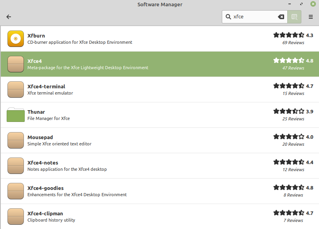Click the Xfce4-terminal package icon
The width and height of the screenshot is (319, 229).
click(16, 89)
